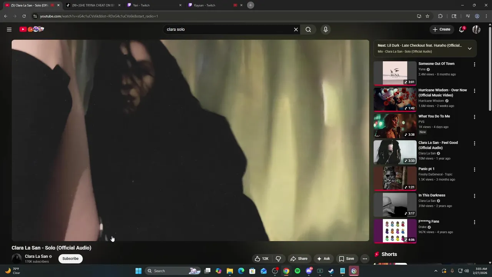Like the video with thumbs up
The width and height of the screenshot is (492, 277).
[x=261, y=259]
